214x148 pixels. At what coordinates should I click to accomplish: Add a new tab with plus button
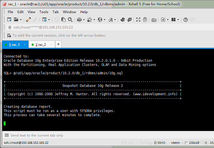tap(58, 44)
